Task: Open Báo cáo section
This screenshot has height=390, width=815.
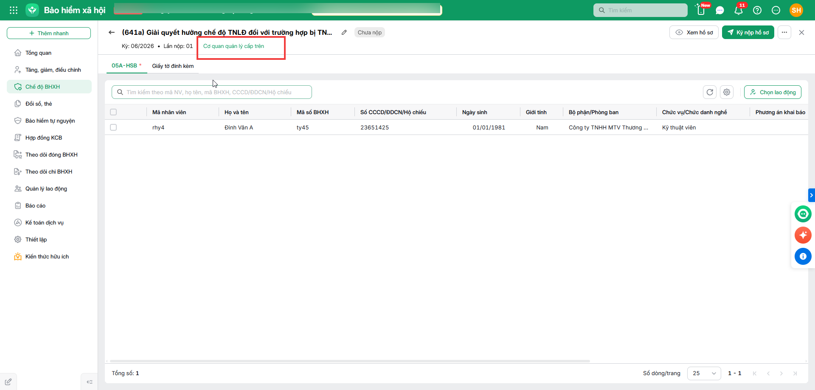Action: click(x=49, y=205)
